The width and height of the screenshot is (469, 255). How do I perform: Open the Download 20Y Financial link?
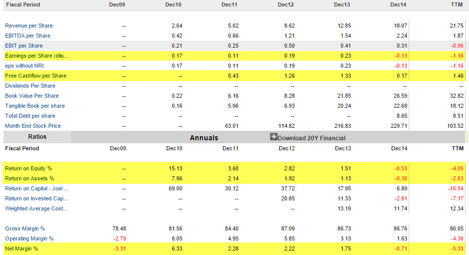pyautogui.click(x=311, y=138)
